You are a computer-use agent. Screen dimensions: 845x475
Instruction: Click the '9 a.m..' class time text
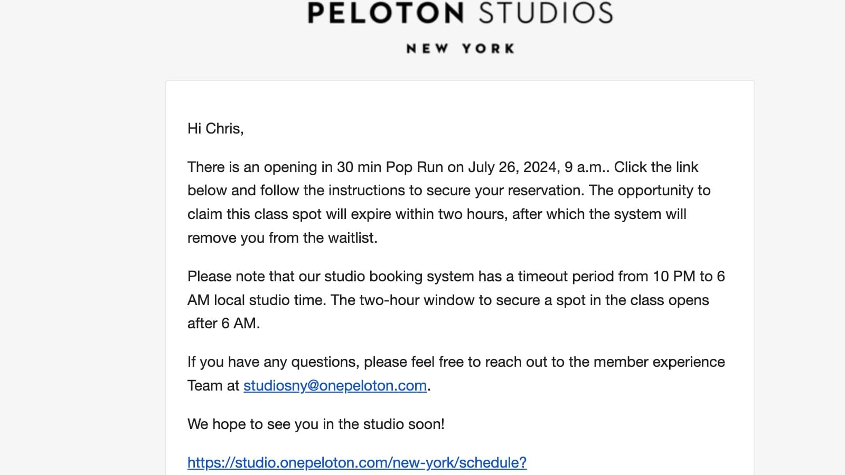tap(586, 167)
